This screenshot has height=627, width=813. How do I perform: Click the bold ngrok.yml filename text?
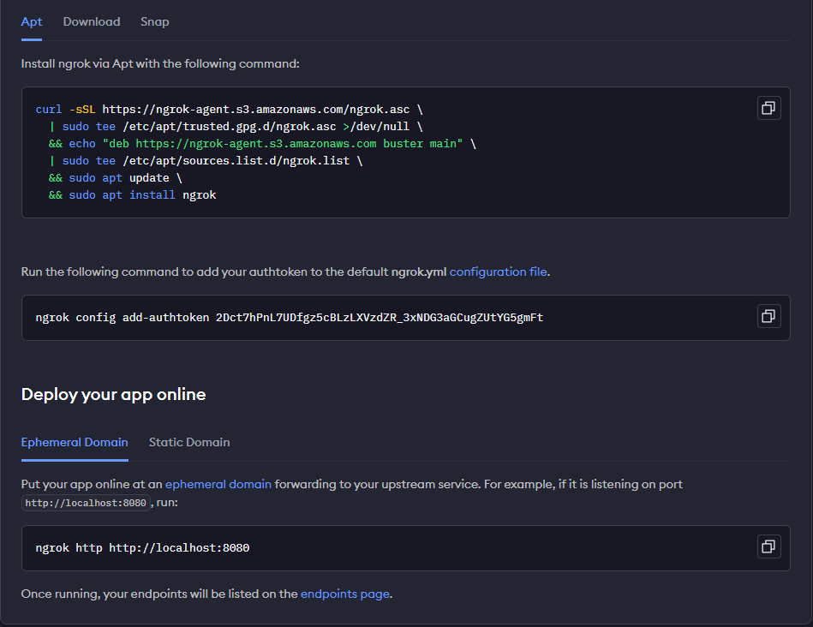pyautogui.click(x=419, y=272)
